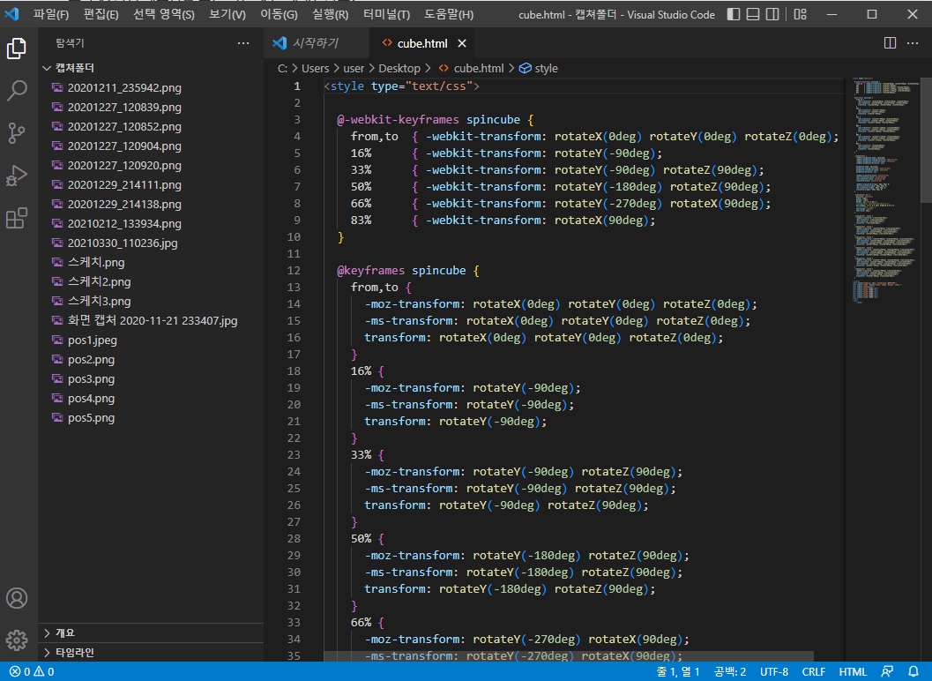Open file pos1.jpeg
This screenshot has height=681, width=932.
click(151, 340)
